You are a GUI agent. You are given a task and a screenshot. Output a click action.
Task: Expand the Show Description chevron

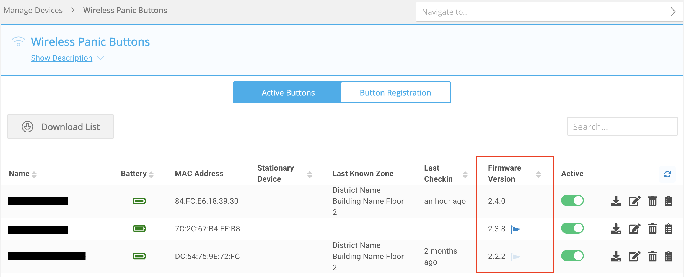click(100, 58)
